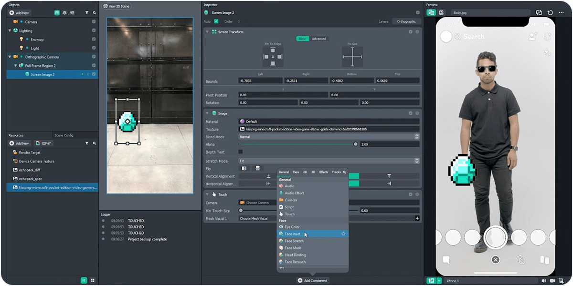Viewport: 573px width, 286px height.
Task: Align image vertically to top
Action: click(389, 176)
